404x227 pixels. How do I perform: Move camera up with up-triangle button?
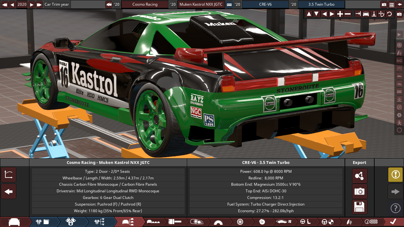pyautogui.click(x=309, y=14)
